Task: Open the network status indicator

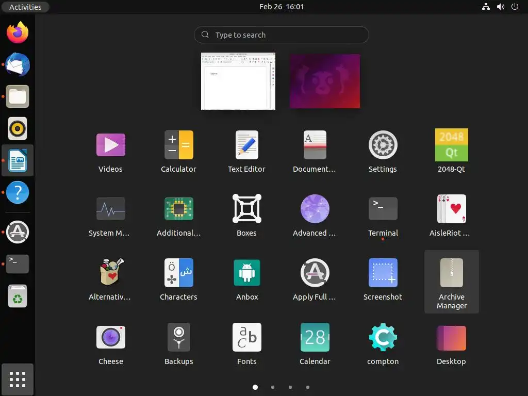Action: pos(486,7)
